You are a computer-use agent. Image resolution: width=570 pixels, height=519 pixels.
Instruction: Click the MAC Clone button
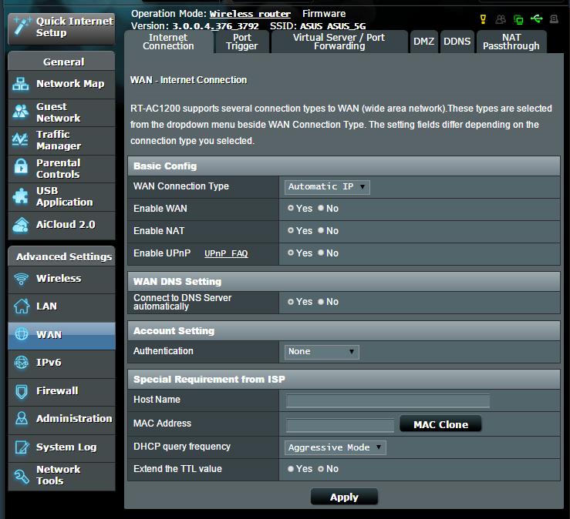pyautogui.click(x=440, y=424)
